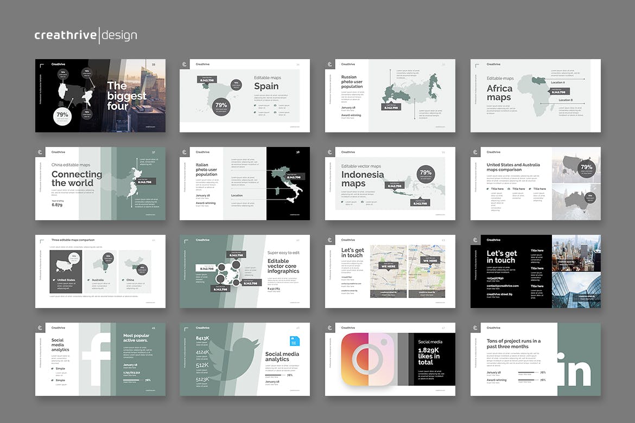Click the blue document icon on Twitter slide
Viewport: 635px width, 423px height.
point(294,341)
